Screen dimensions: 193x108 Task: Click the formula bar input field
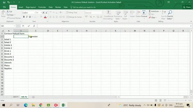(113, 26)
